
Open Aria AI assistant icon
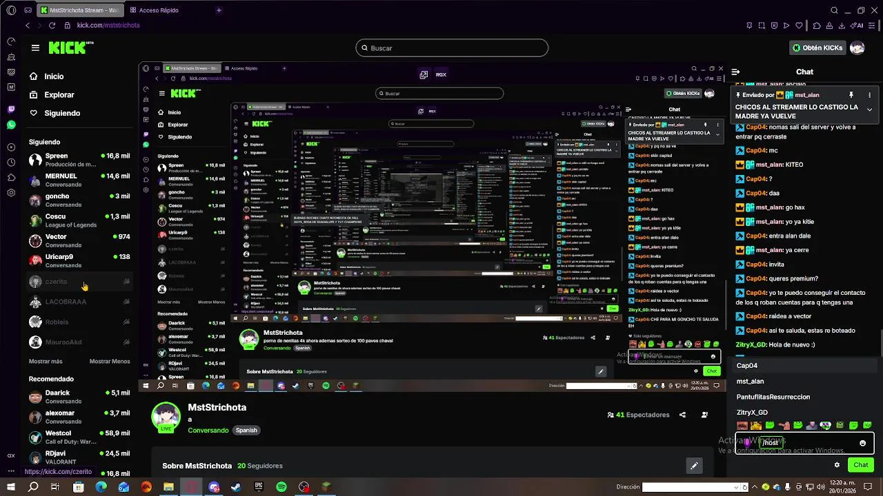coord(858,25)
